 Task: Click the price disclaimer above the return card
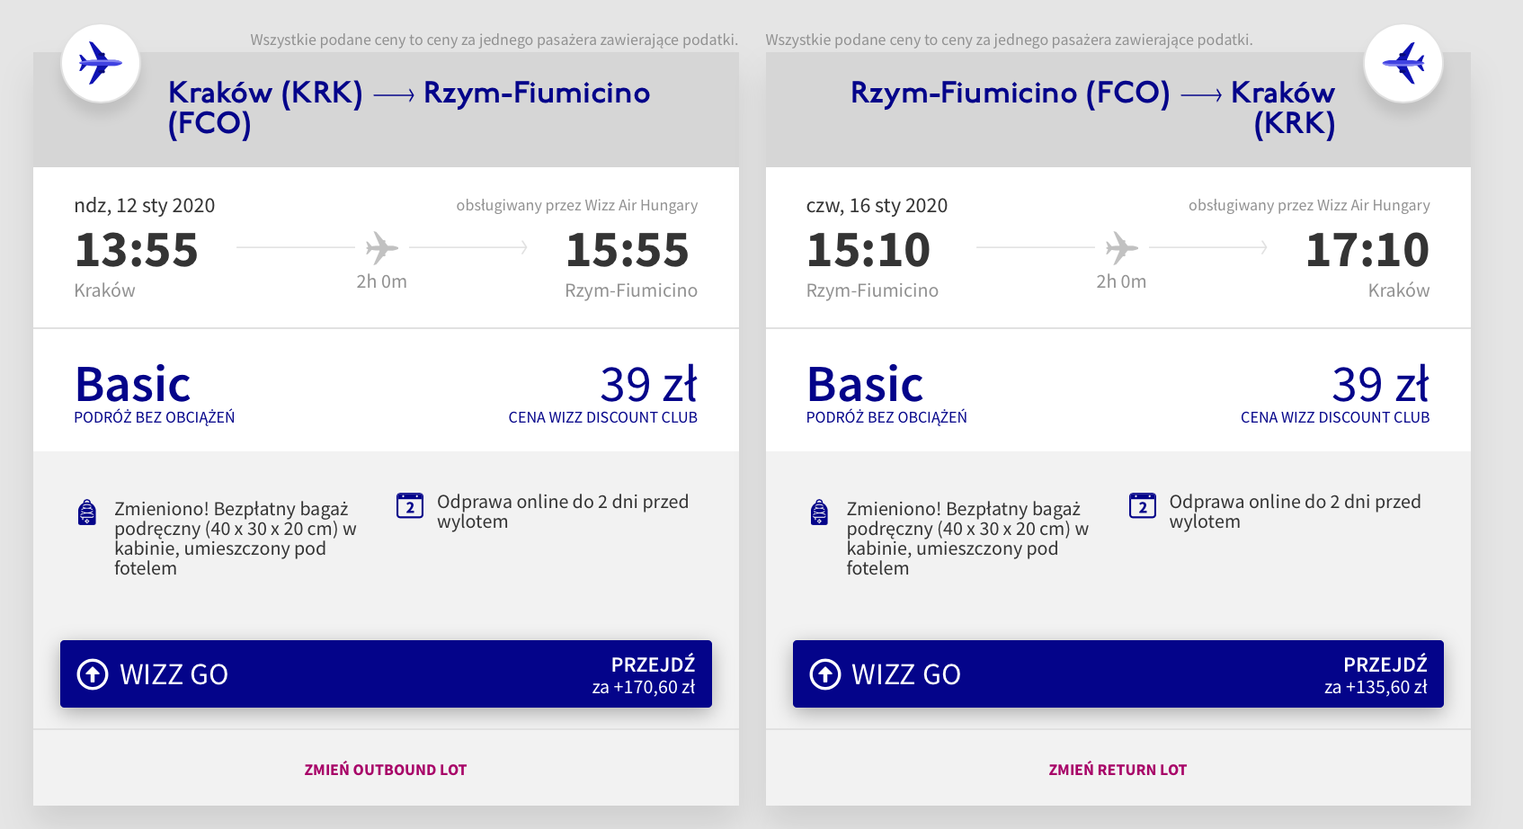tap(1009, 40)
